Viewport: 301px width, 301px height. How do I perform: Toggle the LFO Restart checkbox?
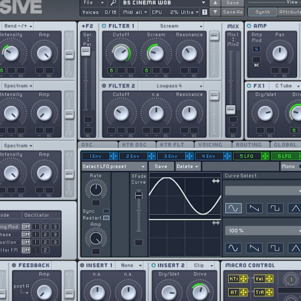(106, 218)
